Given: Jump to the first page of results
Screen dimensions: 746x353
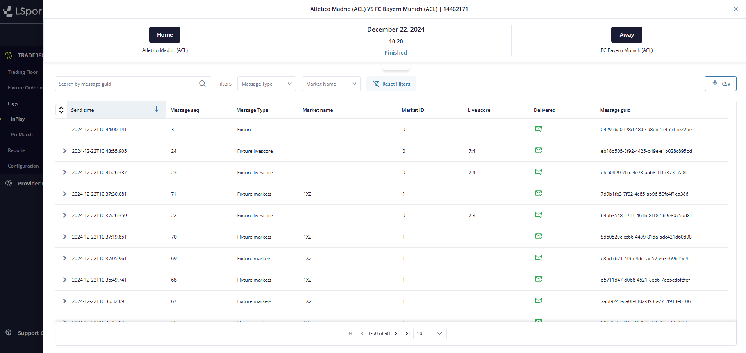Looking at the screenshot, I should tap(350, 333).
